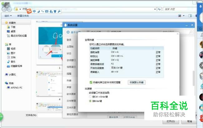
Task: Click 新建文件夹 in file dialog toolbar
Action: [23, 16]
